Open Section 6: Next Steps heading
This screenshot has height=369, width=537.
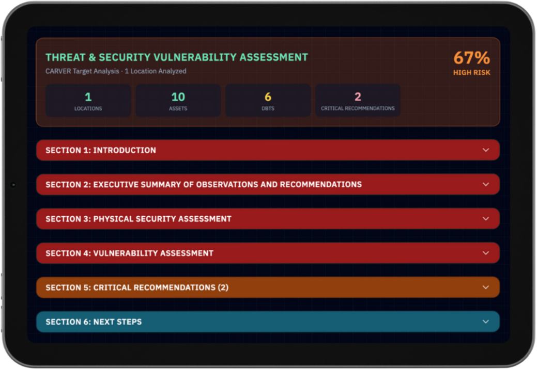pyautogui.click(x=94, y=322)
